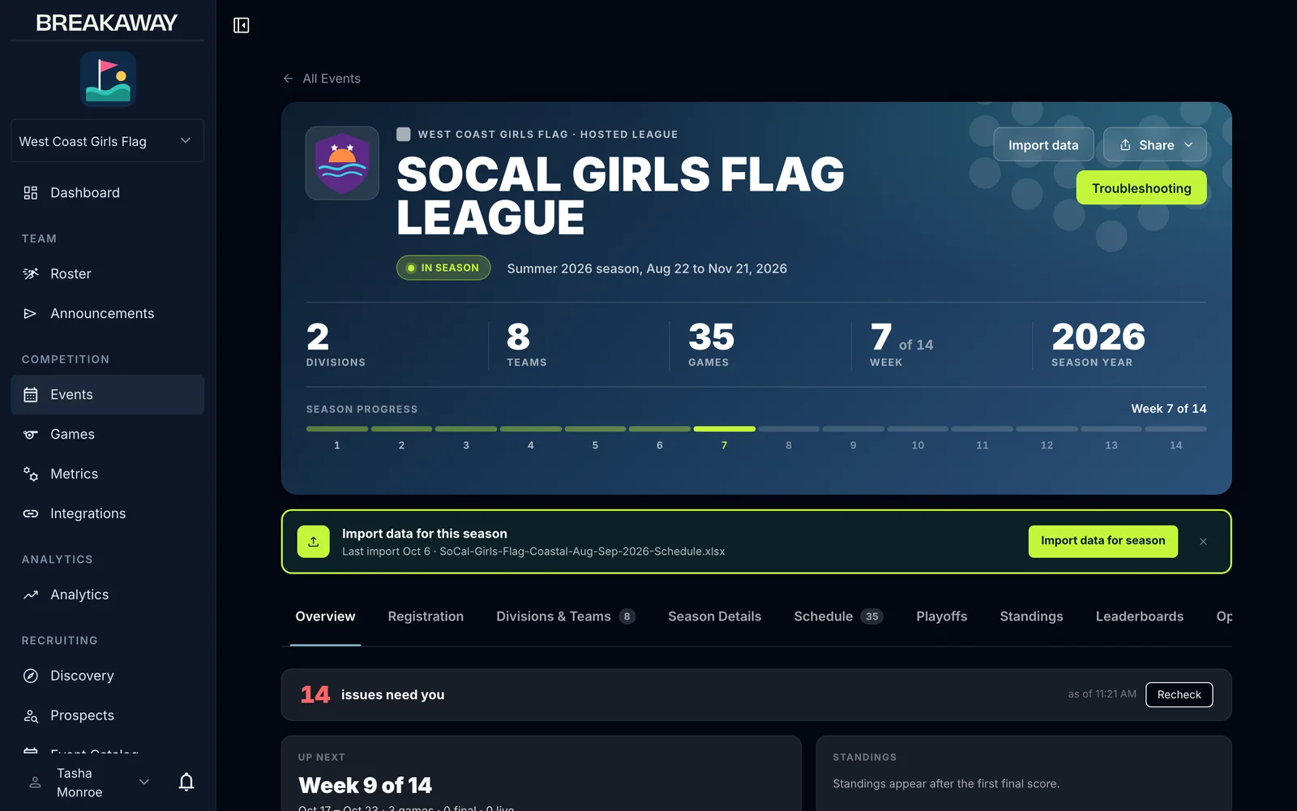Click the Announcements send icon
Image resolution: width=1297 pixels, height=811 pixels.
click(x=31, y=314)
